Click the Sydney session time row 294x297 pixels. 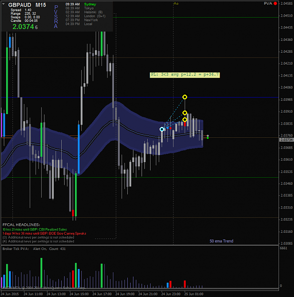(81, 4)
